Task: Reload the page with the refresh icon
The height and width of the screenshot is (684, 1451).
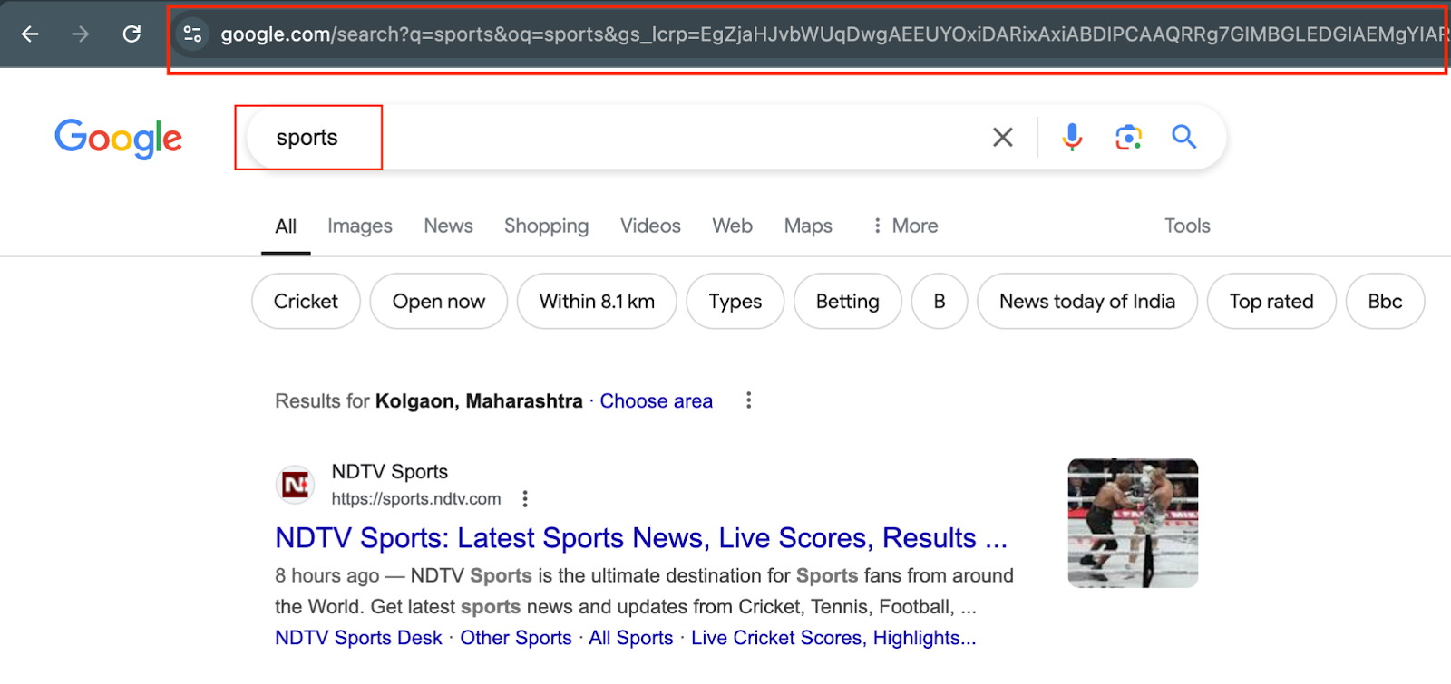Action: [x=131, y=34]
